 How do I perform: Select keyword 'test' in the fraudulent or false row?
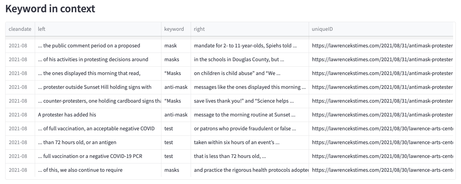coord(176,128)
